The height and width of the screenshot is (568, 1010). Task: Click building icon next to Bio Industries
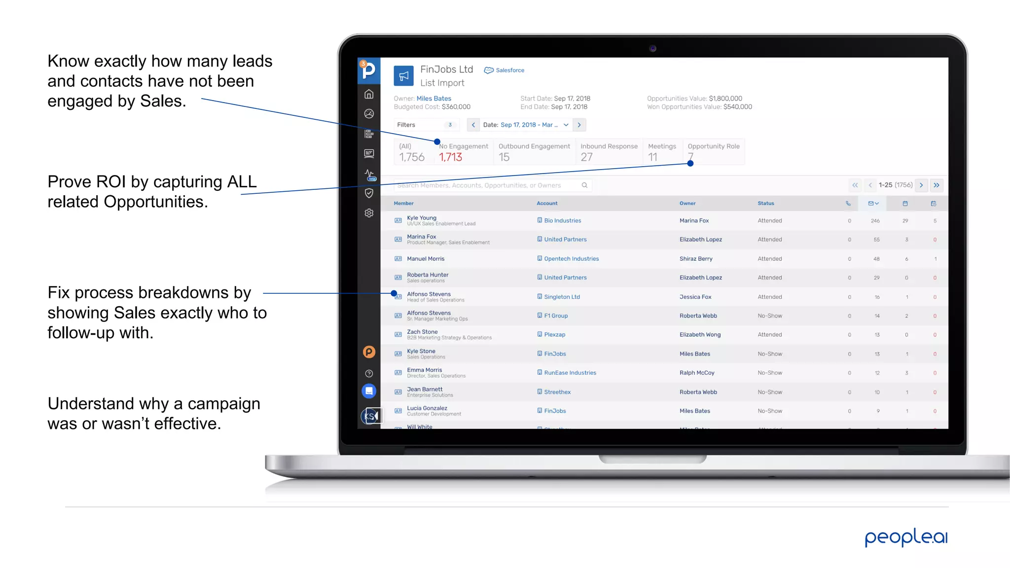pyautogui.click(x=540, y=220)
